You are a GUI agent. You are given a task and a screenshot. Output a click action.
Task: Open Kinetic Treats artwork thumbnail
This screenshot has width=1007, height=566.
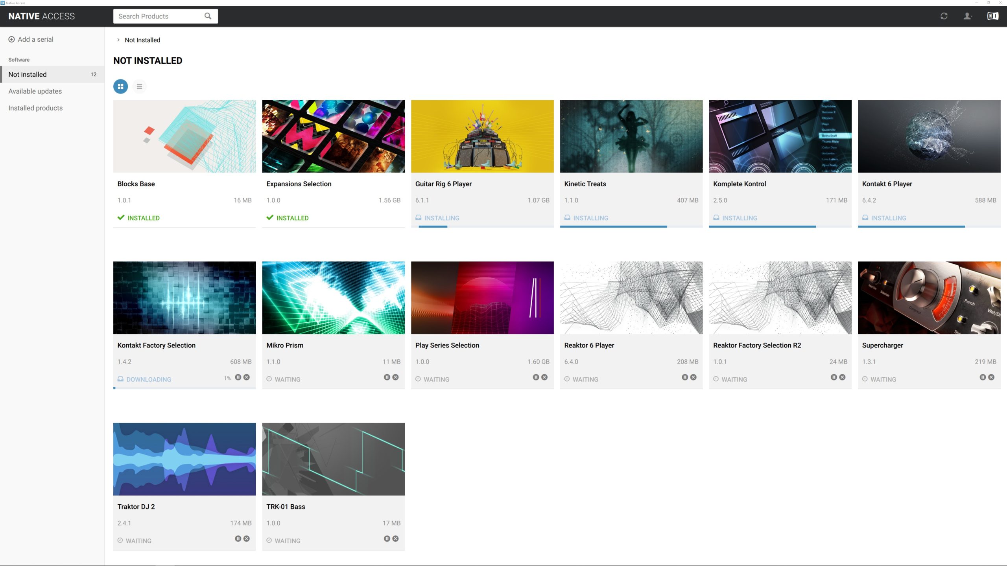(631, 136)
